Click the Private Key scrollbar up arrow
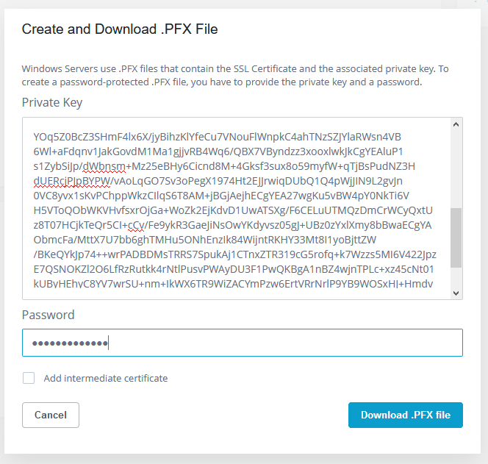Viewport: 488px width, 464px height. (x=456, y=124)
